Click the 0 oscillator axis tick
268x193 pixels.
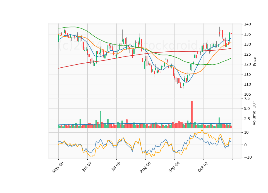[245, 145]
